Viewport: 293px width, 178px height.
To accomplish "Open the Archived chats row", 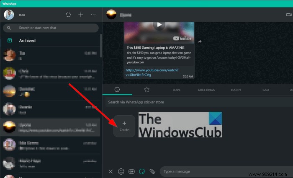I will (x=51, y=41).
